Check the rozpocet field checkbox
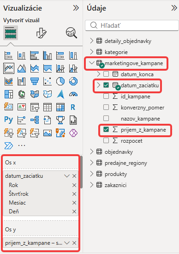The width and height of the screenshot is (179, 254). pos(106,140)
